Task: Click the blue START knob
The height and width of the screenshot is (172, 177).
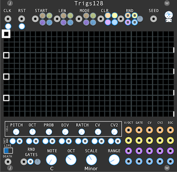Action: (x=50, y=23)
